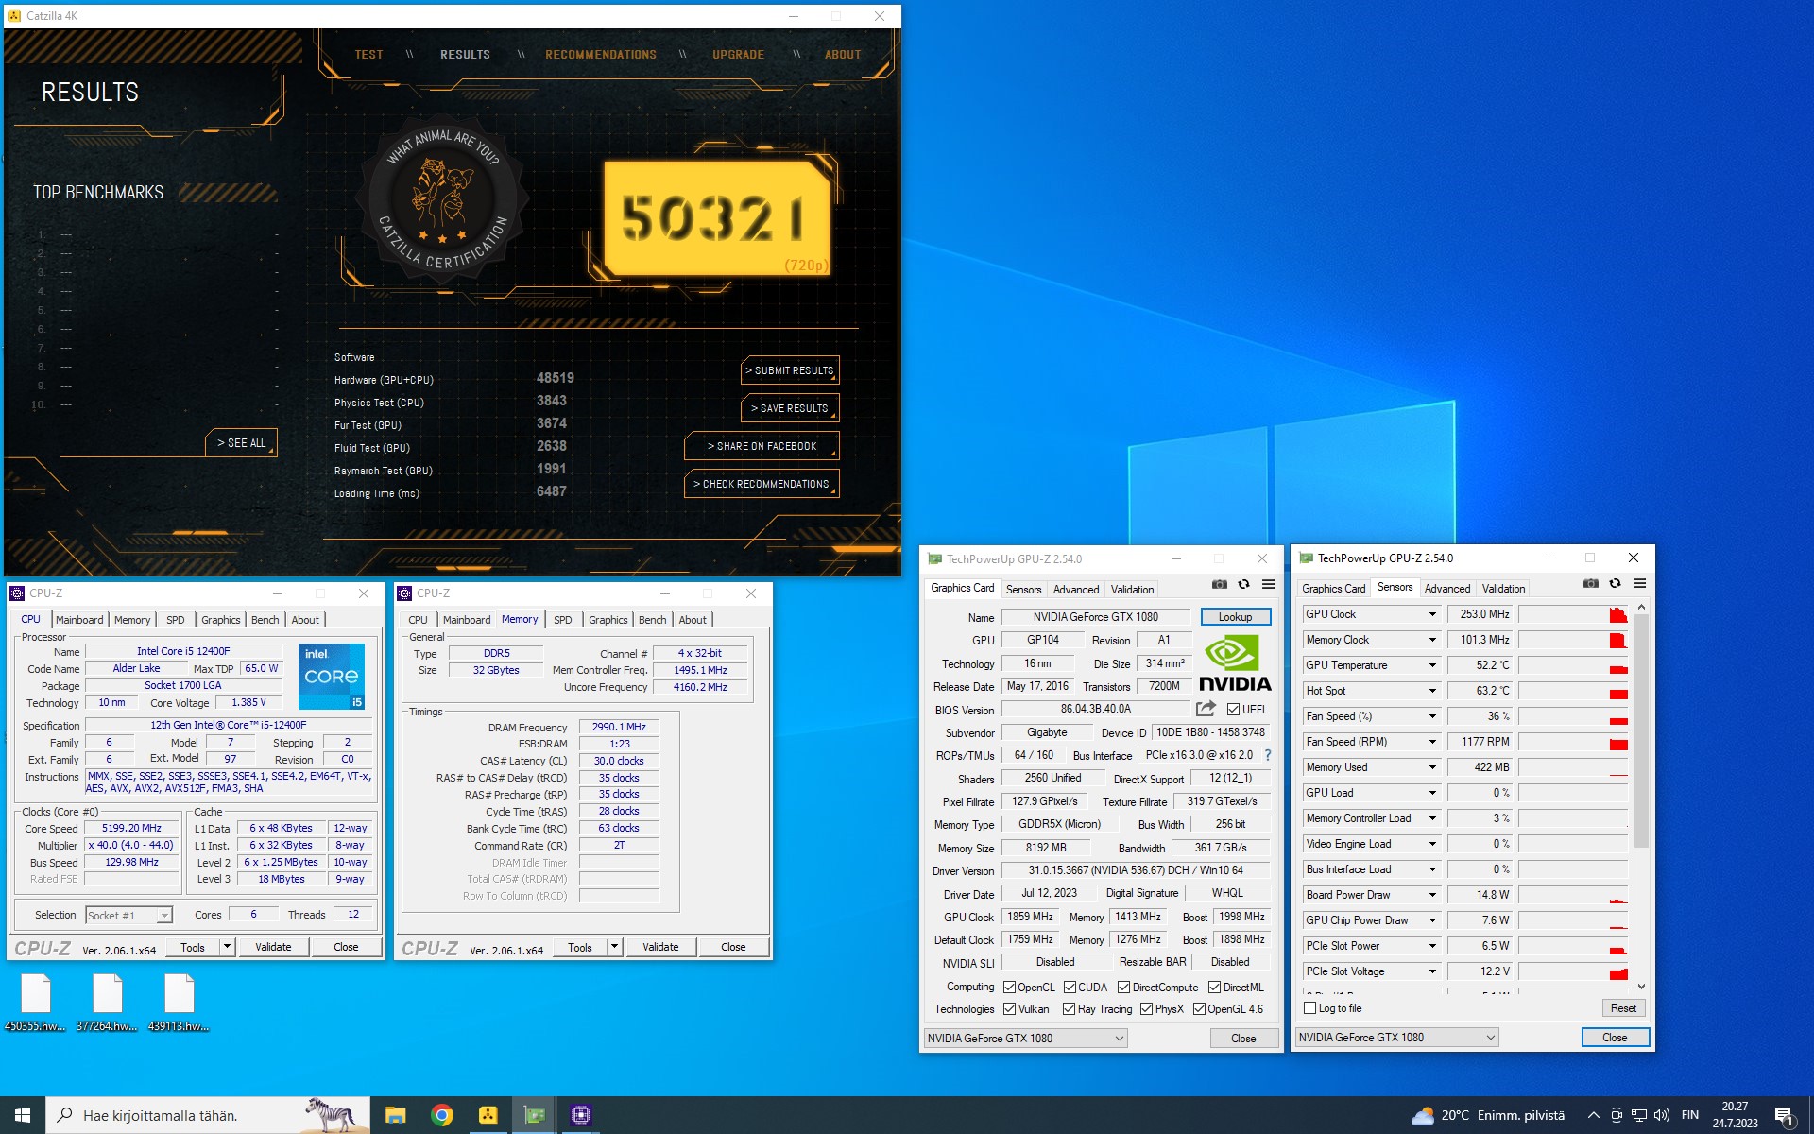This screenshot has width=1814, height=1134.
Task: Click Intel Core i5 logo in CPU-Z
Action: pos(332,677)
